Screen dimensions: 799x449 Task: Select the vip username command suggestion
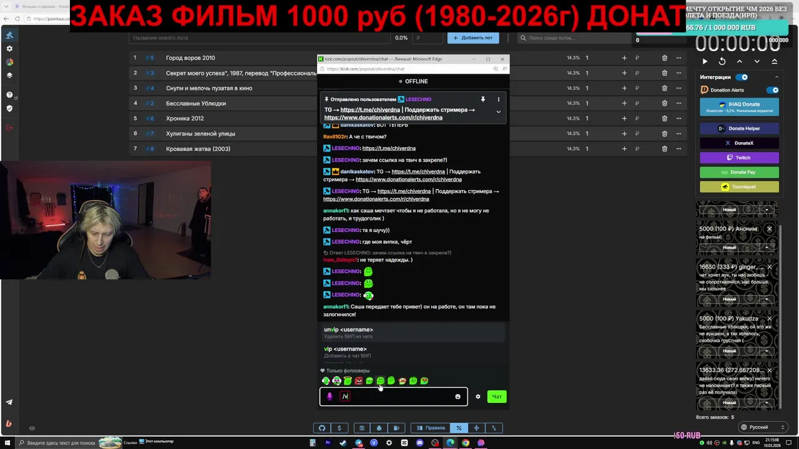(413, 352)
